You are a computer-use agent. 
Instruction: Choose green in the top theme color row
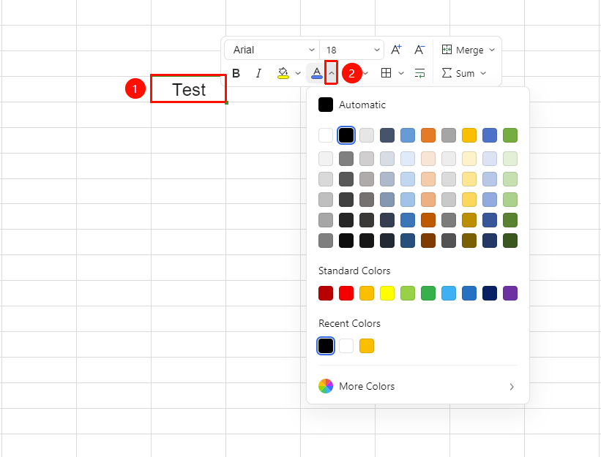click(510, 135)
